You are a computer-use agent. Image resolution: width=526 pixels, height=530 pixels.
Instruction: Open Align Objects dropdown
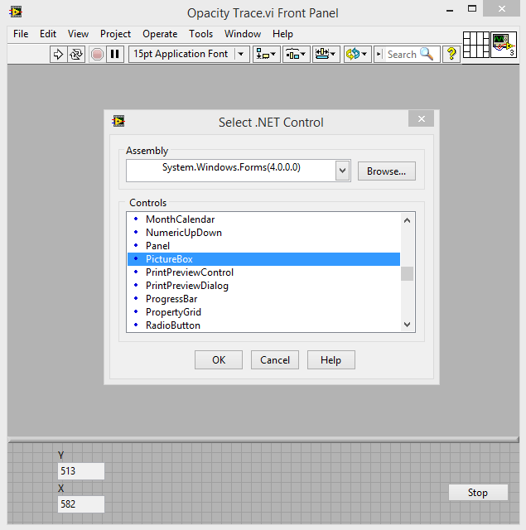tap(267, 54)
